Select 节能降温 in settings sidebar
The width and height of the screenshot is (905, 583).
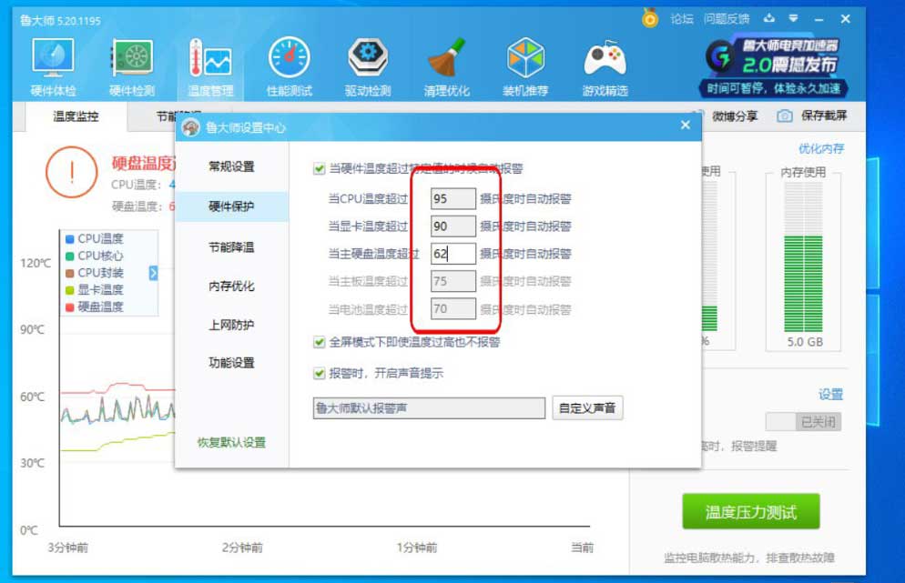pos(231,246)
